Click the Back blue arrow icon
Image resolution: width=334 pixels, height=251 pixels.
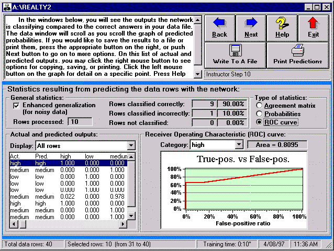pos(219,23)
